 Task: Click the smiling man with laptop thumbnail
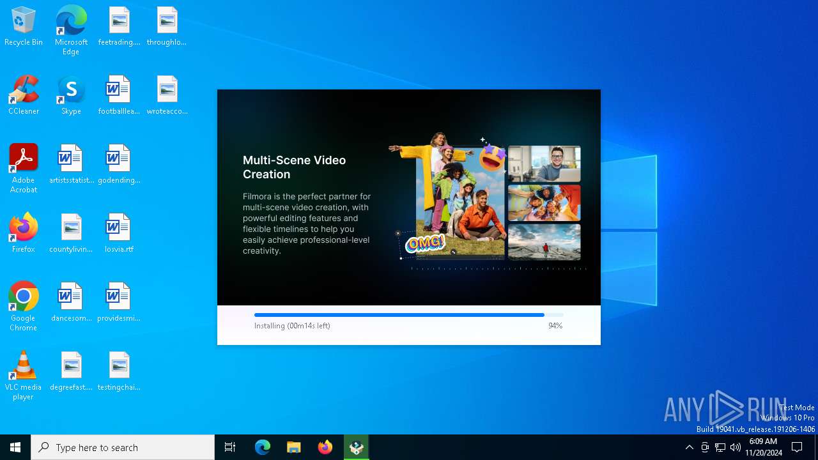pyautogui.click(x=544, y=164)
